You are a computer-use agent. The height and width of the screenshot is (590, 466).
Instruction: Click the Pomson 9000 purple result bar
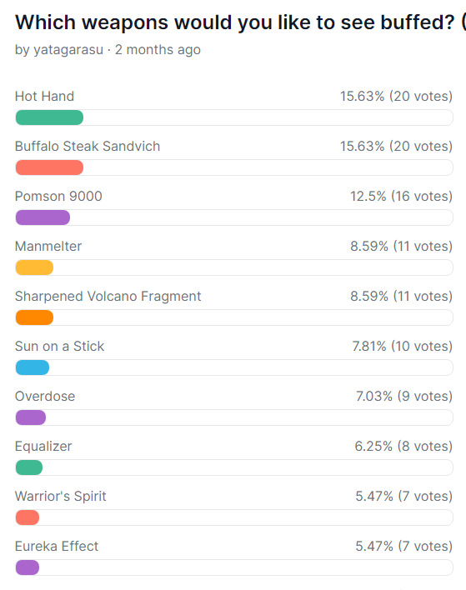pyautogui.click(x=43, y=217)
